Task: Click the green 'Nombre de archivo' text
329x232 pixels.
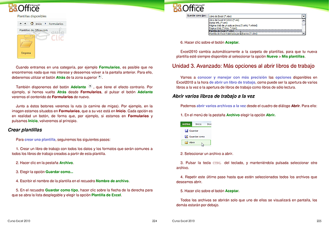Action: click(x=112, y=181)
